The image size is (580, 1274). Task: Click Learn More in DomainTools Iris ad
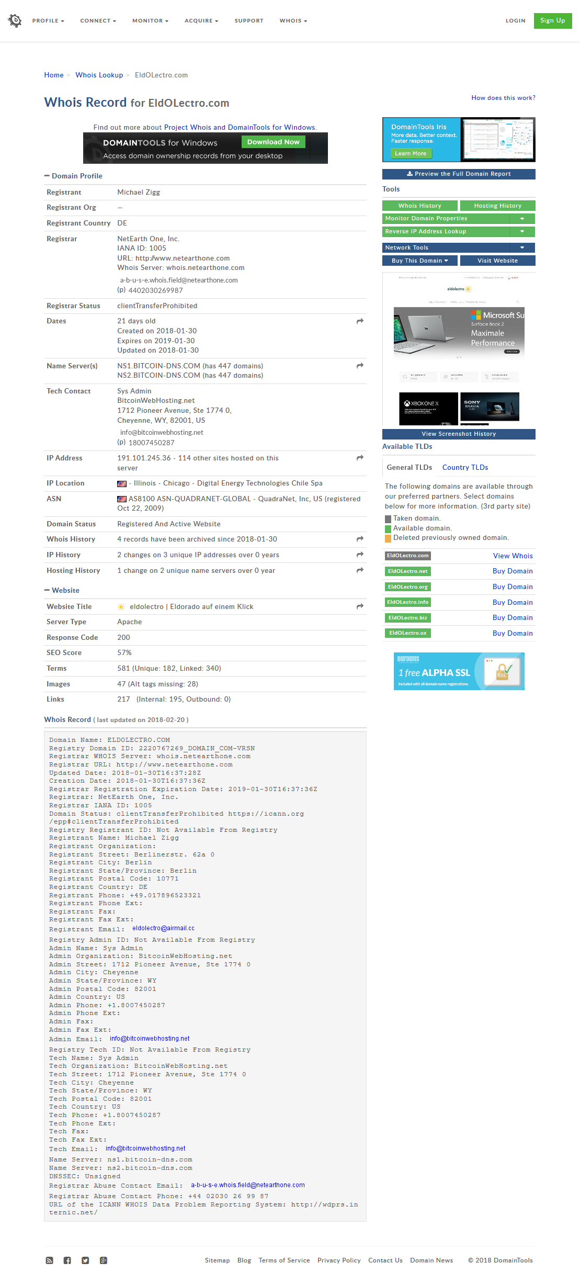point(411,154)
